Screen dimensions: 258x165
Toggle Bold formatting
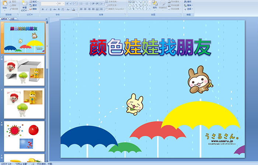[x=43, y=9]
